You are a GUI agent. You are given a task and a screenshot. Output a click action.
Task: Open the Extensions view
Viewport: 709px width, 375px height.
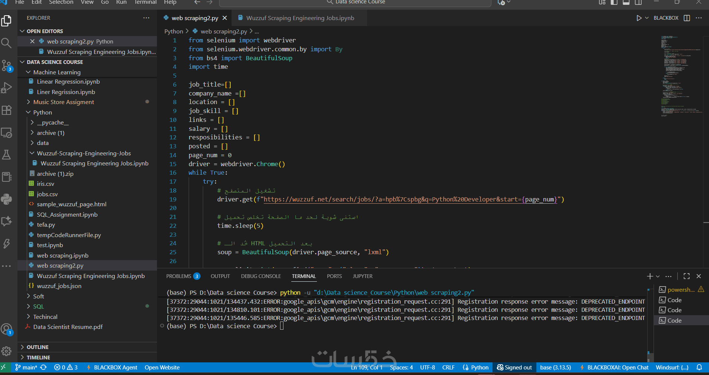6,110
